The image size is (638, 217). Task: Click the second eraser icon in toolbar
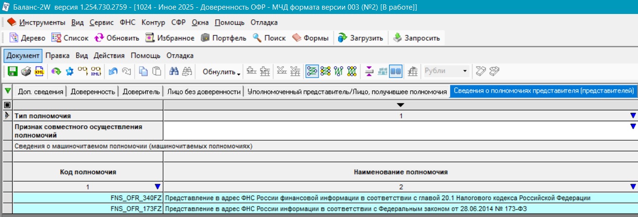coord(493,71)
